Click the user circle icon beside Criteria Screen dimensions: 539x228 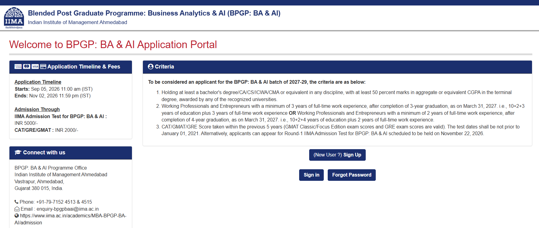point(150,67)
